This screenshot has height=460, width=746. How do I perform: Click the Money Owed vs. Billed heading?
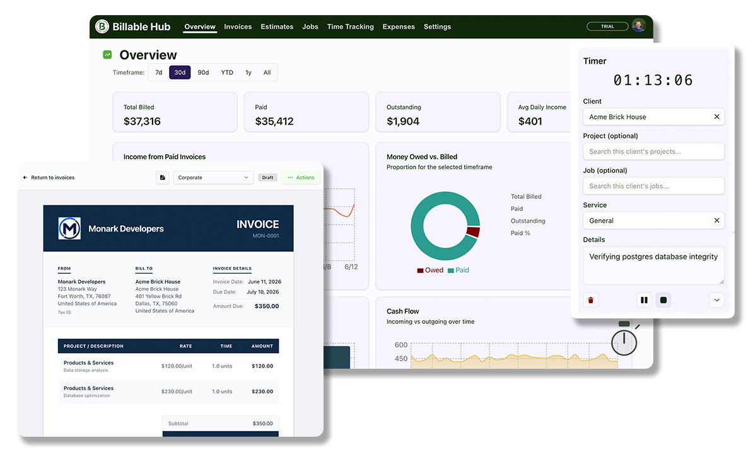pyautogui.click(x=422, y=157)
